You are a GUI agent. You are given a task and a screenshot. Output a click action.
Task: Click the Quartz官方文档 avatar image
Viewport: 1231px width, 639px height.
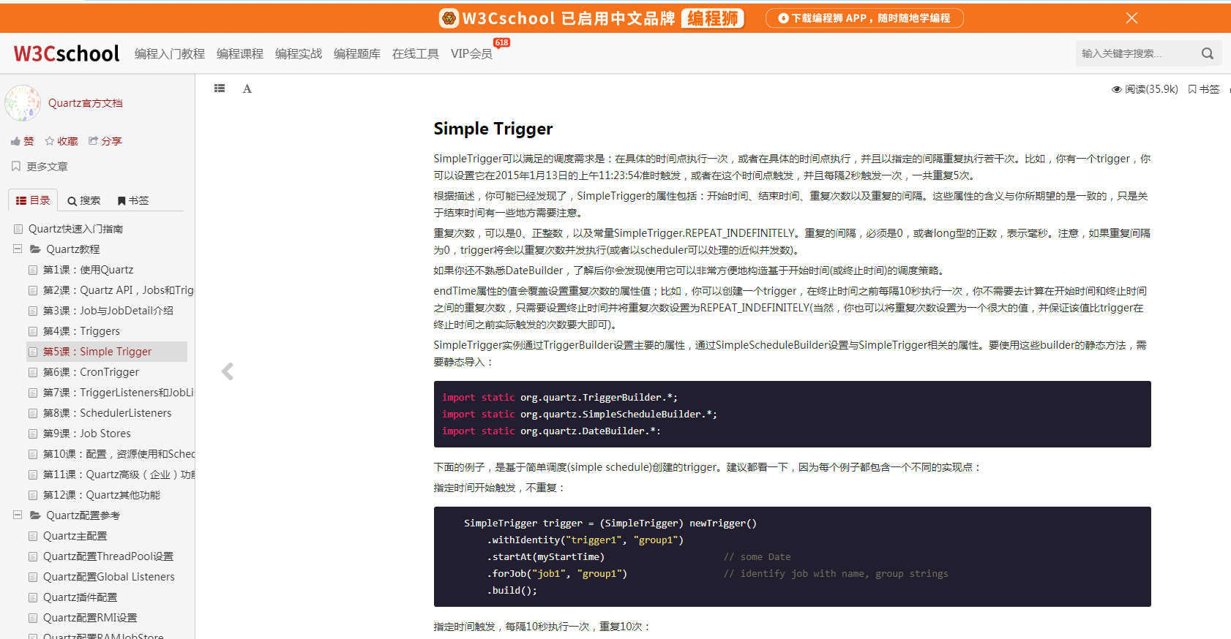pyautogui.click(x=23, y=103)
